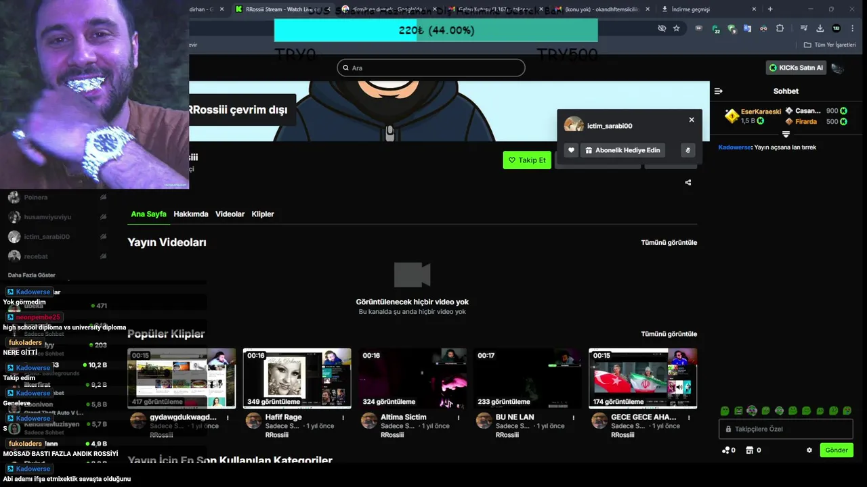This screenshot has width=867, height=487.
Task: Open the gray fast-forward extension icon
Action: [x=698, y=28]
